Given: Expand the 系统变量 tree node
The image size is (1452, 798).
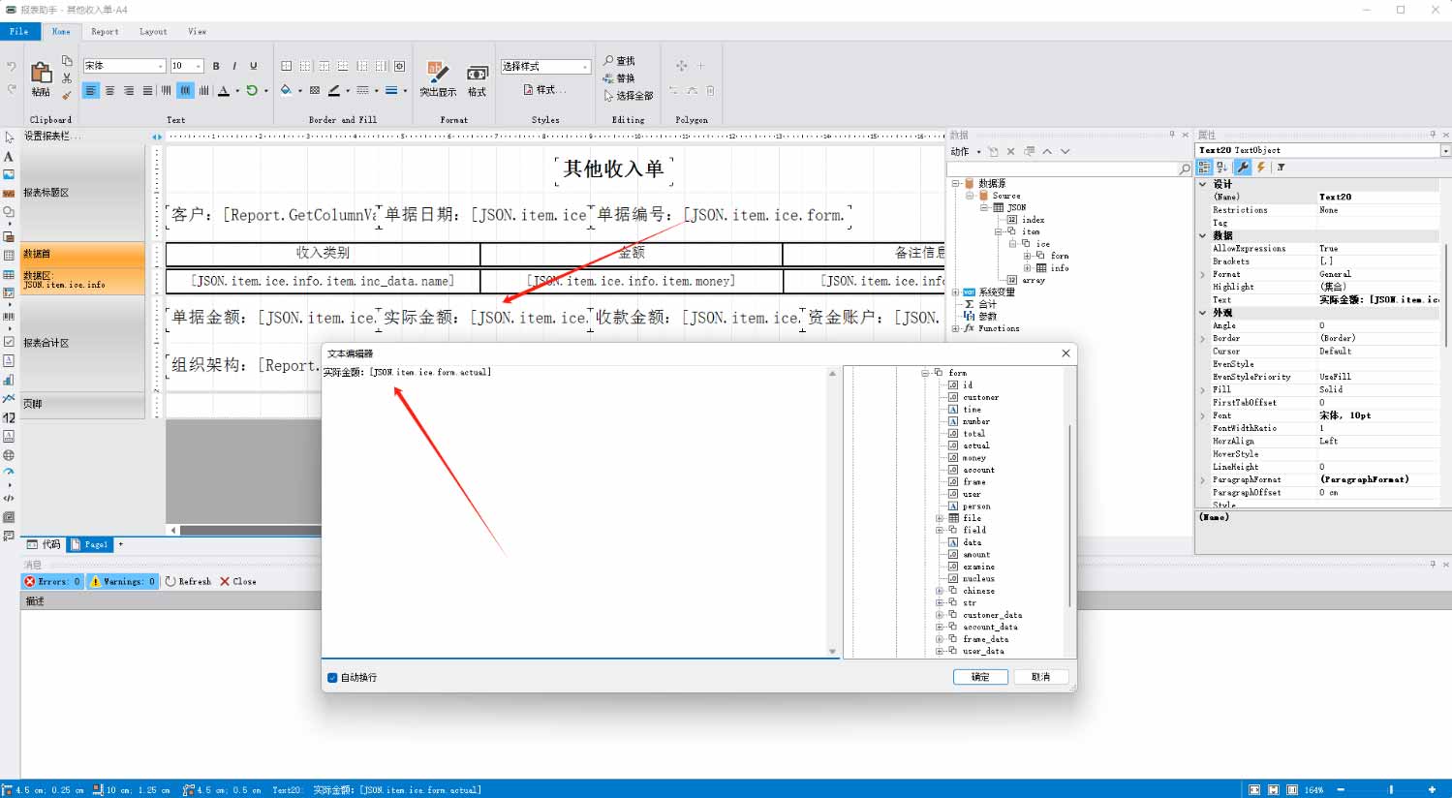Looking at the screenshot, I should tap(955, 292).
